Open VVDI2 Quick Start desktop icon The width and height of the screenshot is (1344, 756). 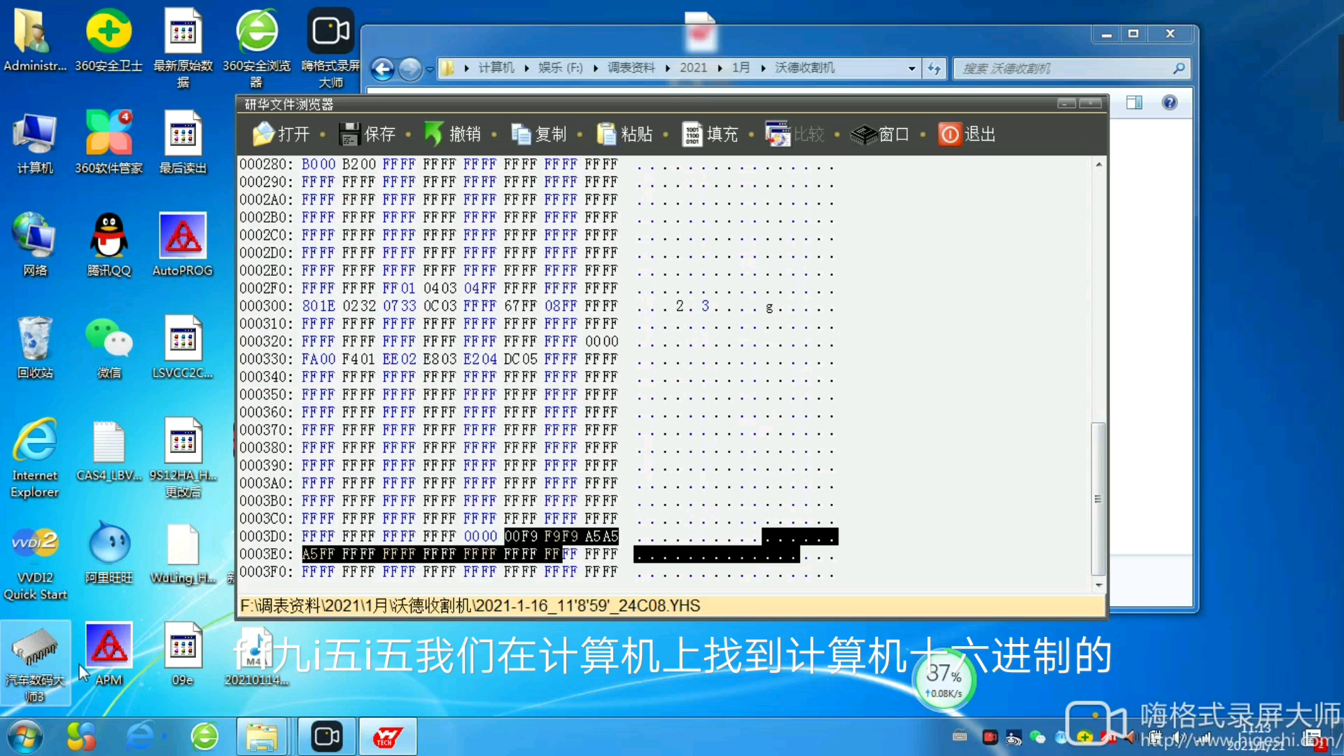pyautogui.click(x=34, y=562)
